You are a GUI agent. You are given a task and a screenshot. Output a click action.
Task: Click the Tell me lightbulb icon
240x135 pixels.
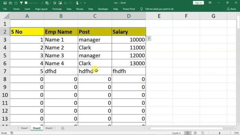point(141,9)
